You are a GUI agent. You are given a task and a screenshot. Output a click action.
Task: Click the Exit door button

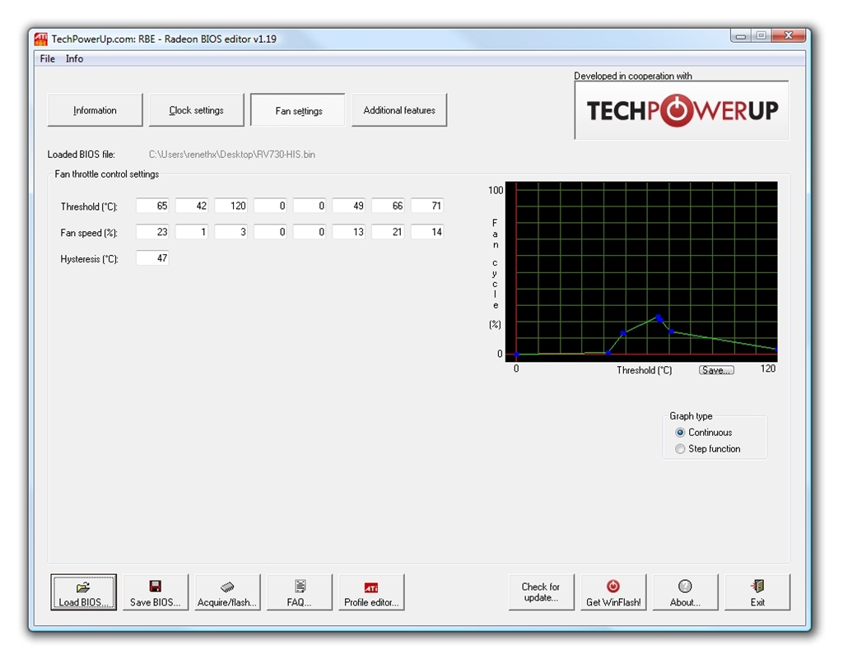click(757, 592)
